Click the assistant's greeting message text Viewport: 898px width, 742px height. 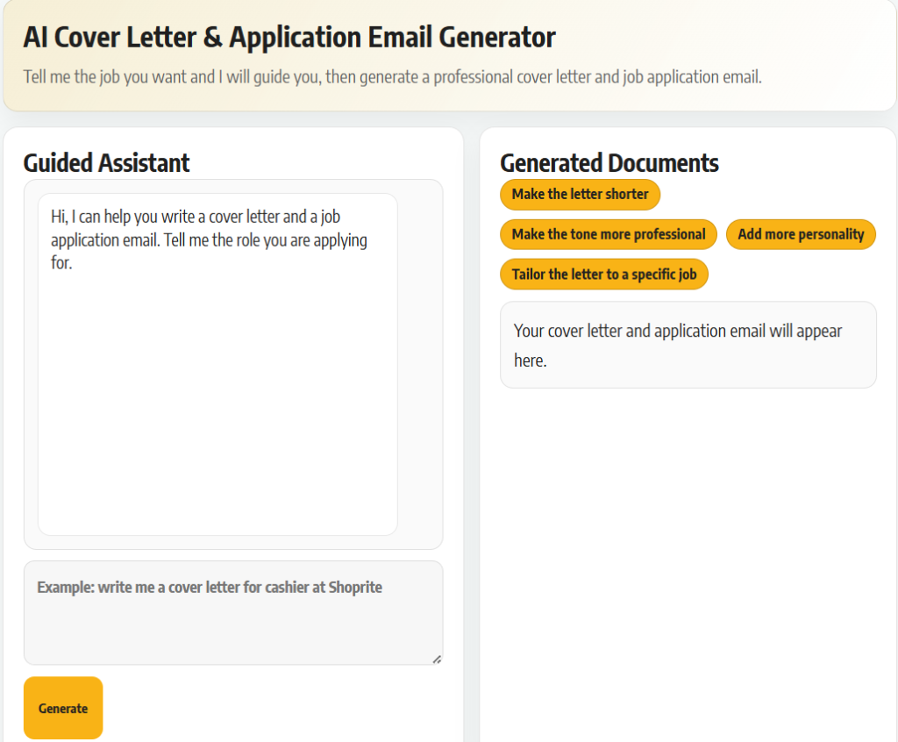(x=209, y=239)
